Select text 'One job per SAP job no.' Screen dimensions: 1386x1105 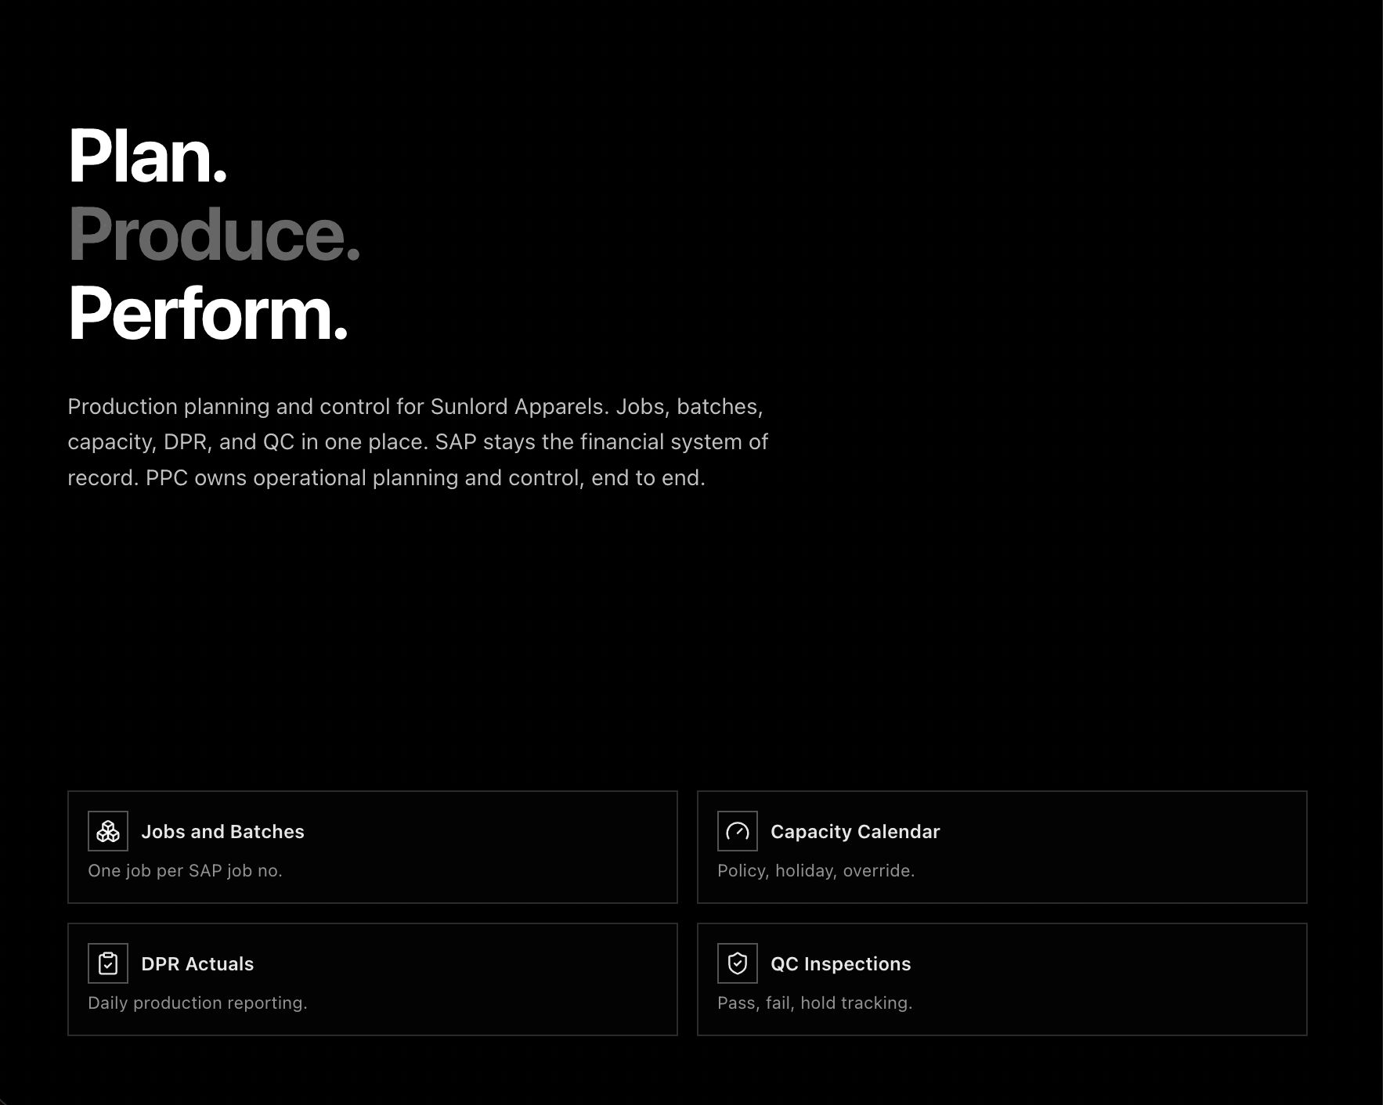(185, 871)
